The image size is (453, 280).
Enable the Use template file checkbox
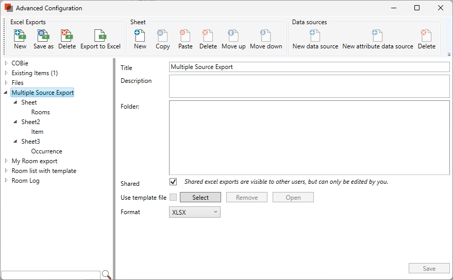point(173,197)
